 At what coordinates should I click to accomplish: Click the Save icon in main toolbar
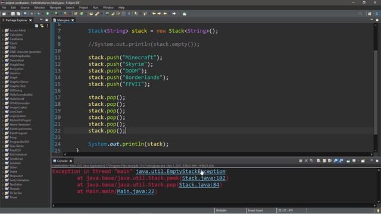pyautogui.click(x=13, y=14)
